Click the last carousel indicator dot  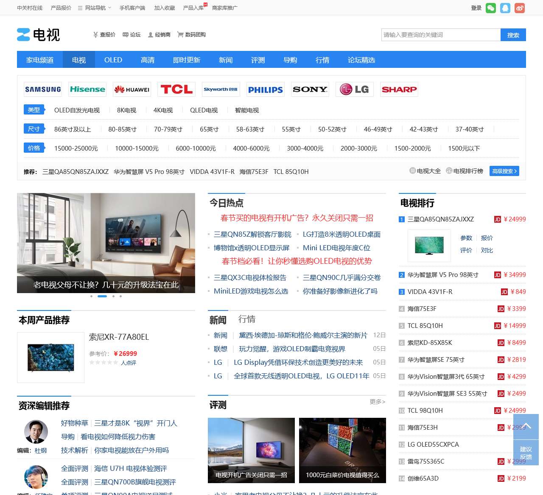[x=121, y=296]
